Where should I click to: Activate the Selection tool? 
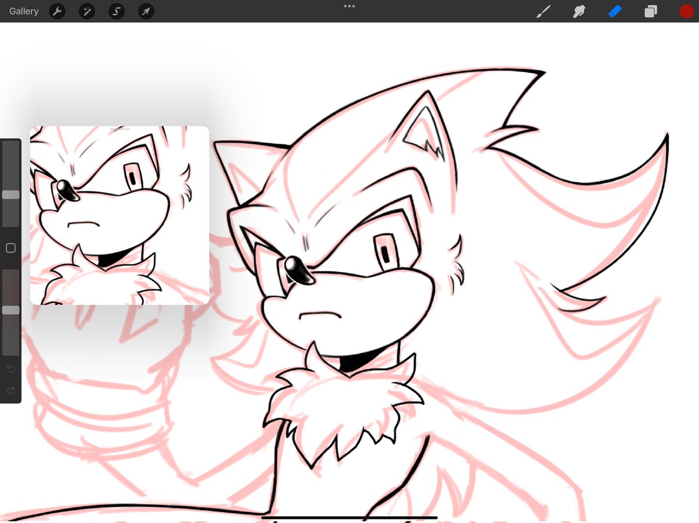116,11
